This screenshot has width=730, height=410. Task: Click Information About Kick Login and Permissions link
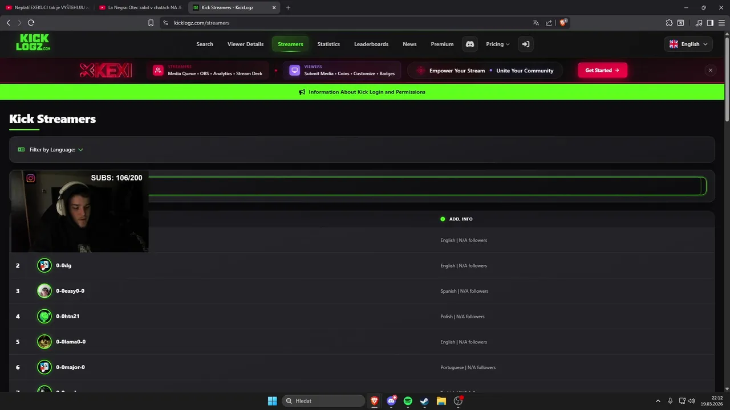pyautogui.click(x=367, y=92)
